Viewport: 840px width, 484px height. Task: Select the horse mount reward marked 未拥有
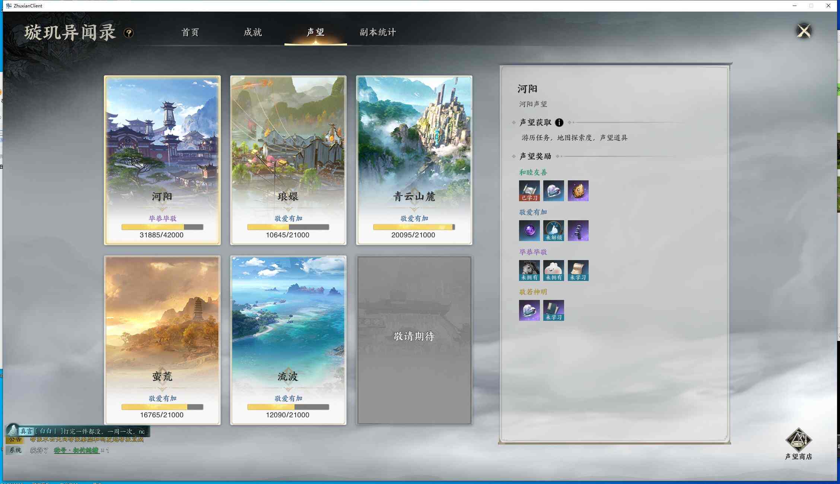(x=529, y=271)
